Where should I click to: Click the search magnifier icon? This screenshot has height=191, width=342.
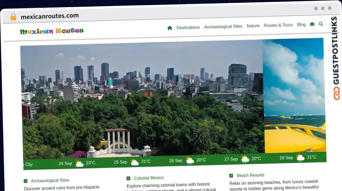point(321,24)
